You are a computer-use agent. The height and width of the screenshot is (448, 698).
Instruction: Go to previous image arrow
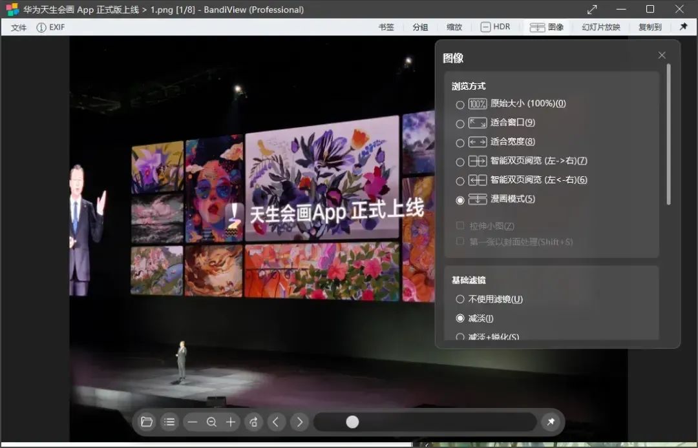pos(276,422)
